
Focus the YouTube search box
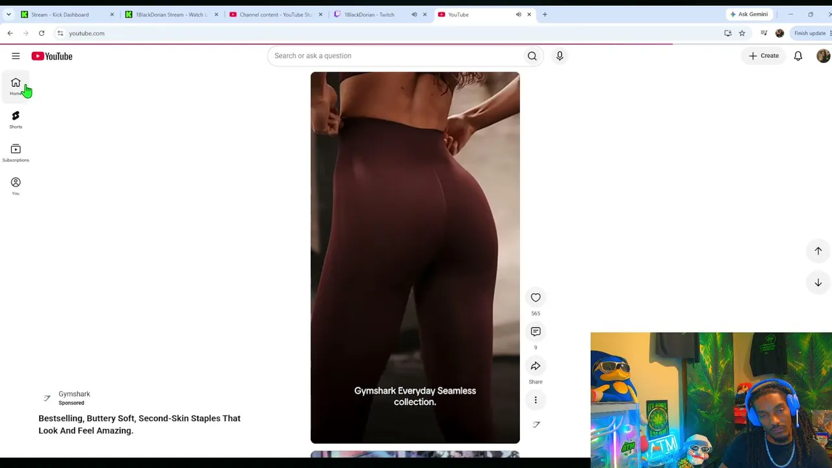point(395,56)
